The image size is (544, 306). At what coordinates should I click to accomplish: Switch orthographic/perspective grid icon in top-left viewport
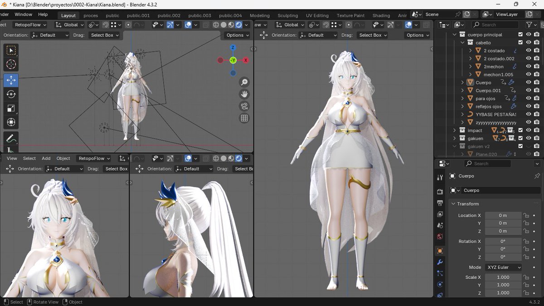(x=244, y=118)
